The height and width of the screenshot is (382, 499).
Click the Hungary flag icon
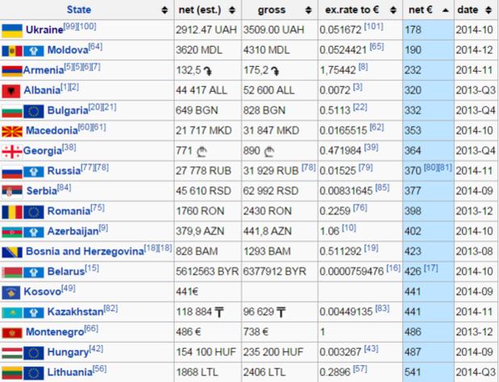click(x=12, y=353)
